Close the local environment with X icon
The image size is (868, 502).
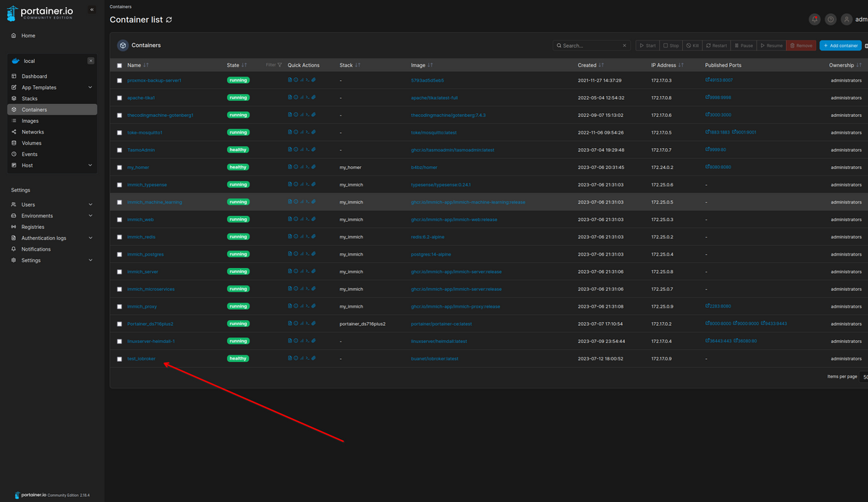(x=90, y=61)
